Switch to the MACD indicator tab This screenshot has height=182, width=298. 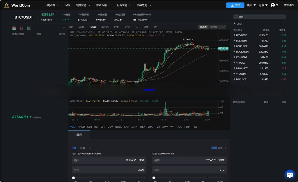pos(81,127)
